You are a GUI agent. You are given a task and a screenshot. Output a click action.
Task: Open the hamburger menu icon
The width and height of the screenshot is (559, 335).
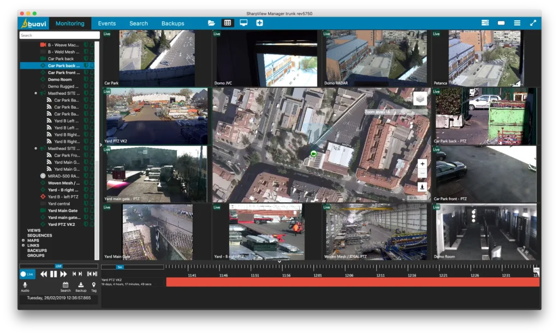click(x=517, y=23)
